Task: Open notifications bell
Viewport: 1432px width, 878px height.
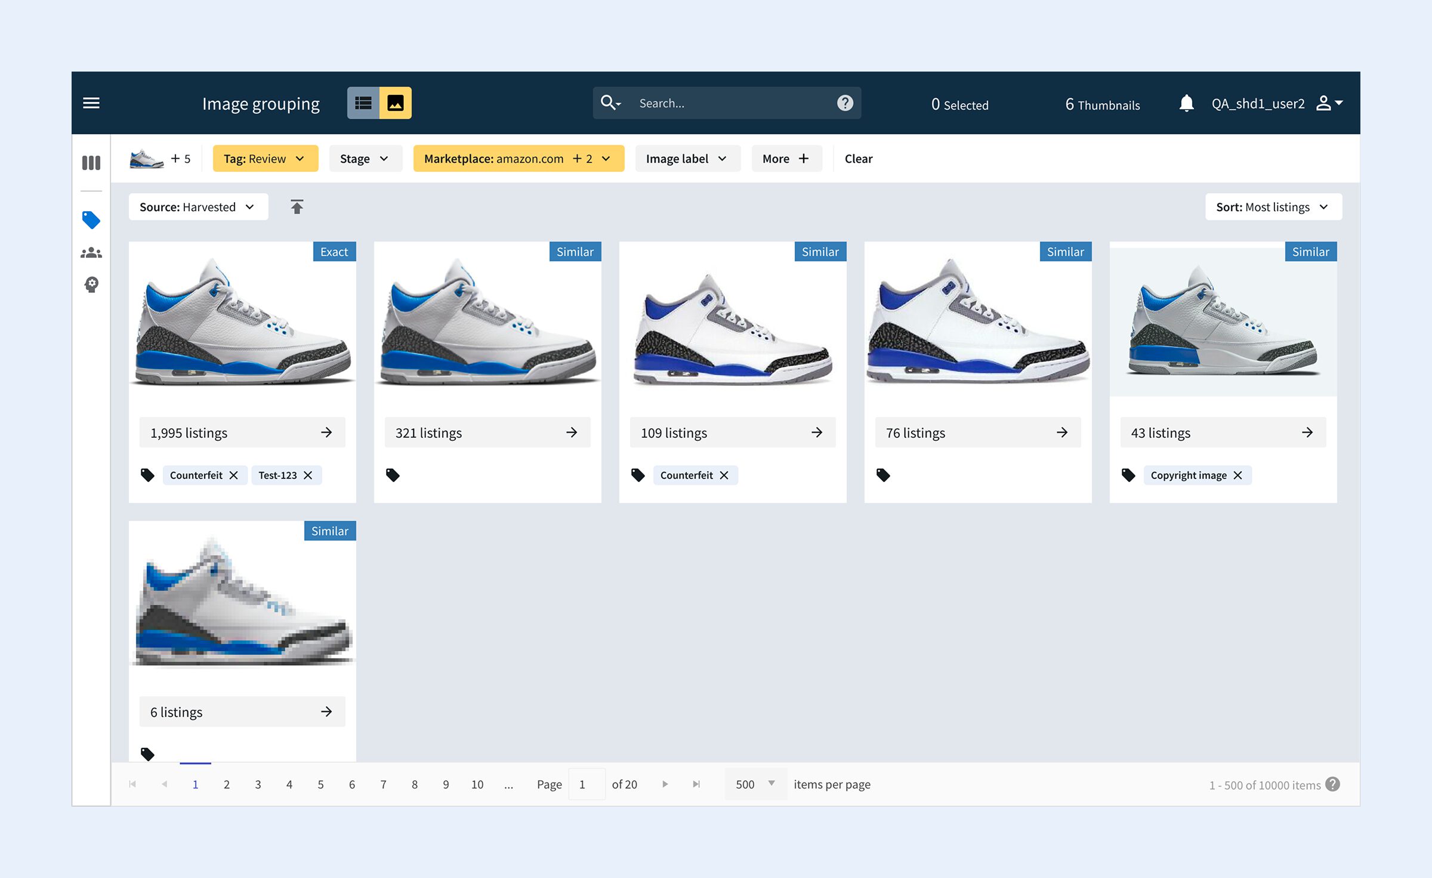Action: coord(1186,103)
